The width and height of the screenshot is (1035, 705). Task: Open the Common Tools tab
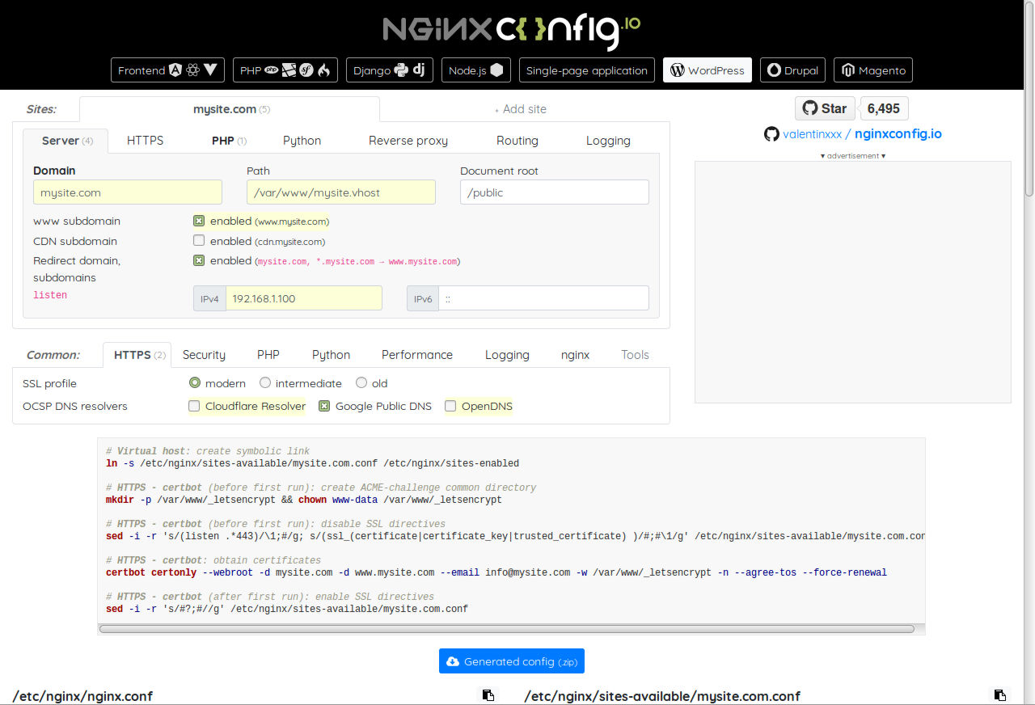[635, 355]
